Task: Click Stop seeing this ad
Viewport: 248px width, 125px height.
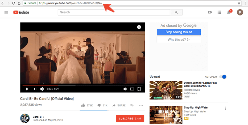Action: 179,32
